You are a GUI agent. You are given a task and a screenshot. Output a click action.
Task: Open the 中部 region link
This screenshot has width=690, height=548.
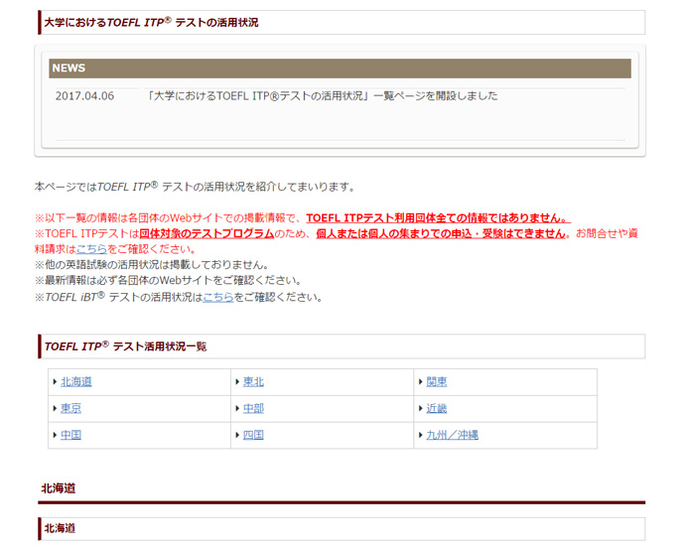(253, 408)
